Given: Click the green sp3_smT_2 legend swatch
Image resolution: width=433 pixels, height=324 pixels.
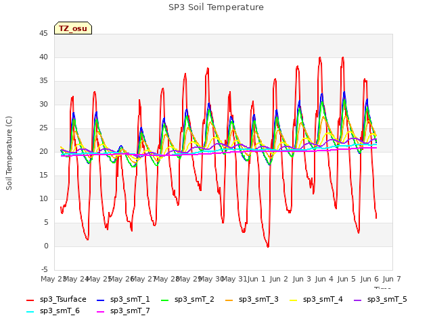Looking at the screenshot, I should click(x=165, y=300).
